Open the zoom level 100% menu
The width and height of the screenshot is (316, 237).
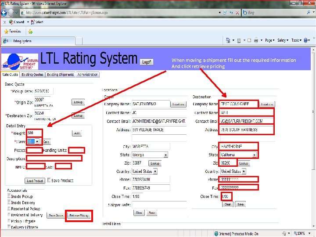coord(309,233)
